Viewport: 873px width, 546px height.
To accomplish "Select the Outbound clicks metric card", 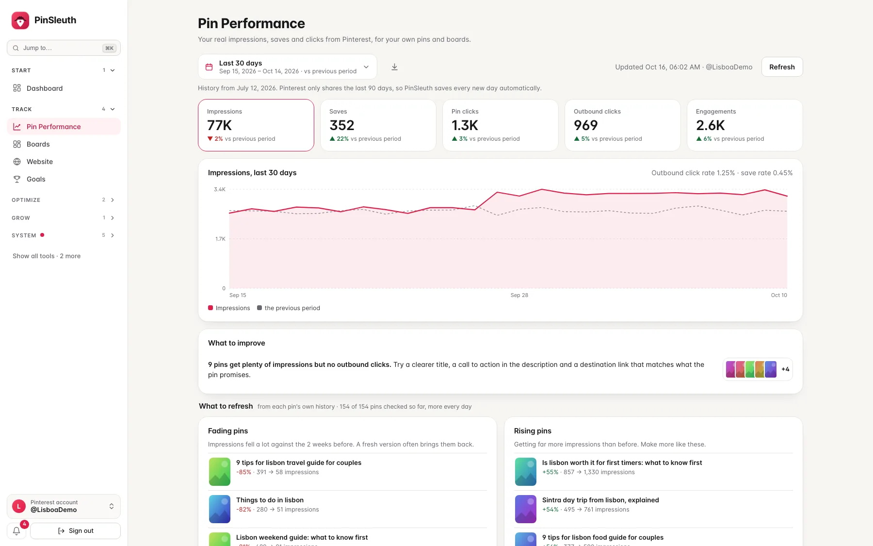I will (623, 125).
